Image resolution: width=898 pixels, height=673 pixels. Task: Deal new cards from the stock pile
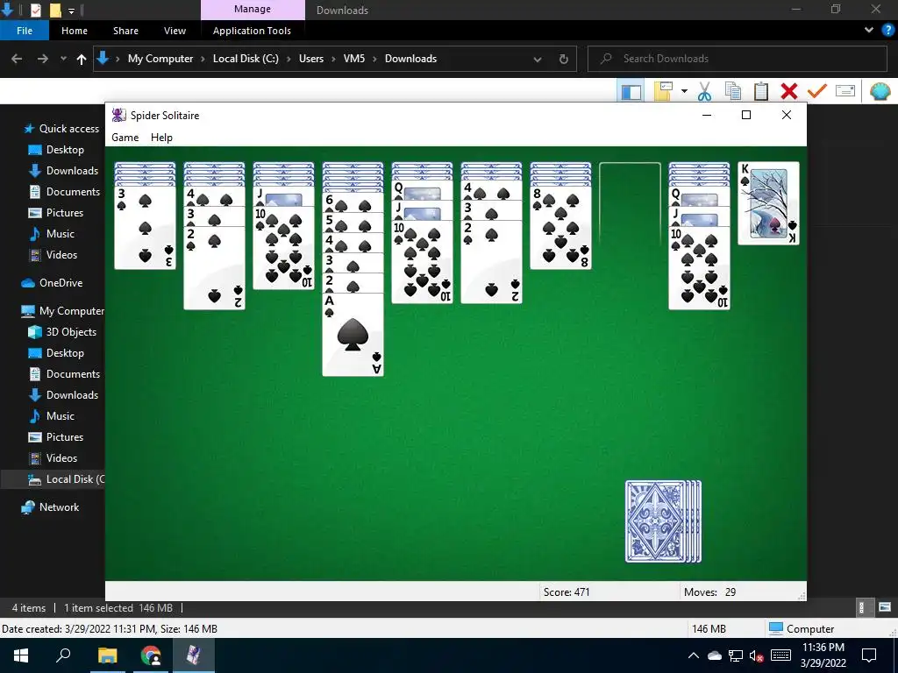(x=663, y=521)
